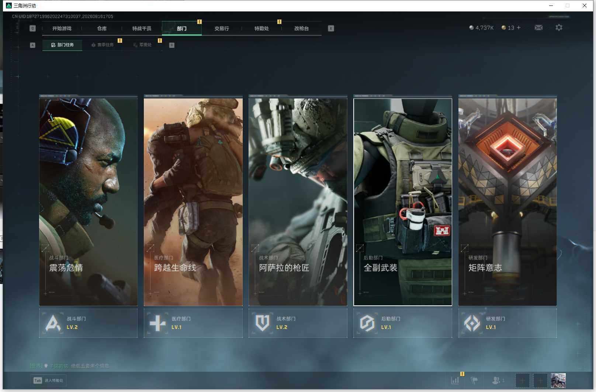Click the 后勤部门 LV.1 label
This screenshot has height=392, width=596.
(386, 327)
